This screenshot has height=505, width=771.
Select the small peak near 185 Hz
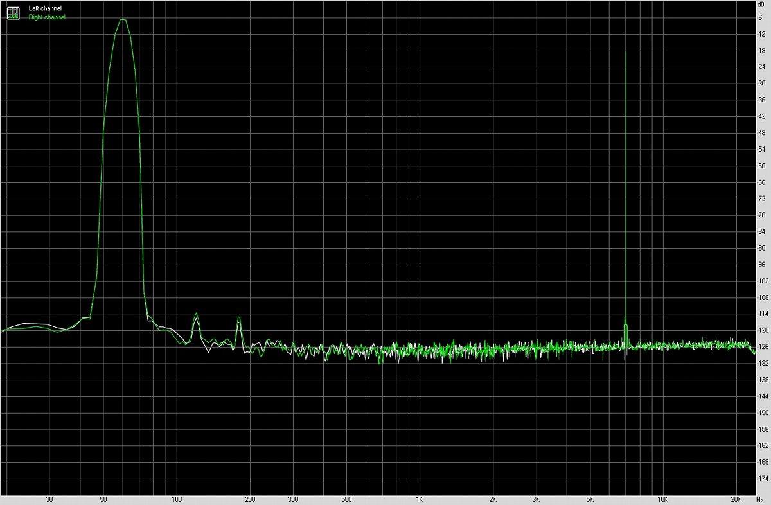238,318
